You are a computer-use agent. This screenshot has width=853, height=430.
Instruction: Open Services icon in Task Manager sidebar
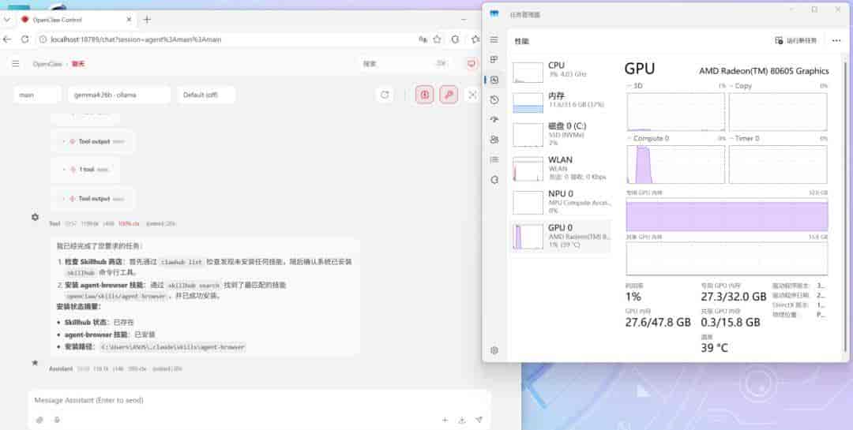494,179
